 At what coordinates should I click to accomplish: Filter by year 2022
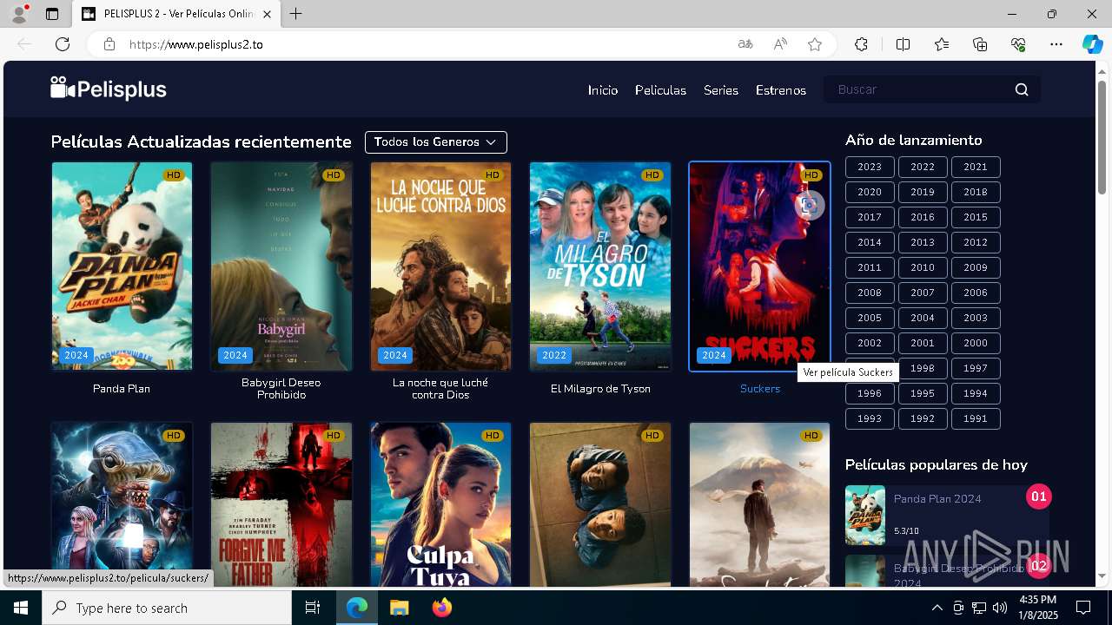(x=923, y=167)
